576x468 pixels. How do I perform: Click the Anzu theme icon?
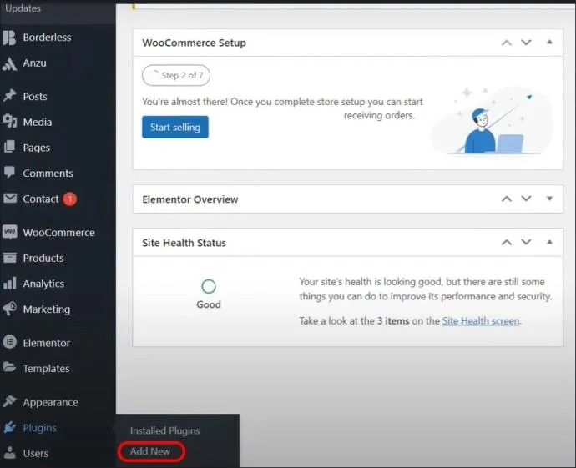(10, 63)
